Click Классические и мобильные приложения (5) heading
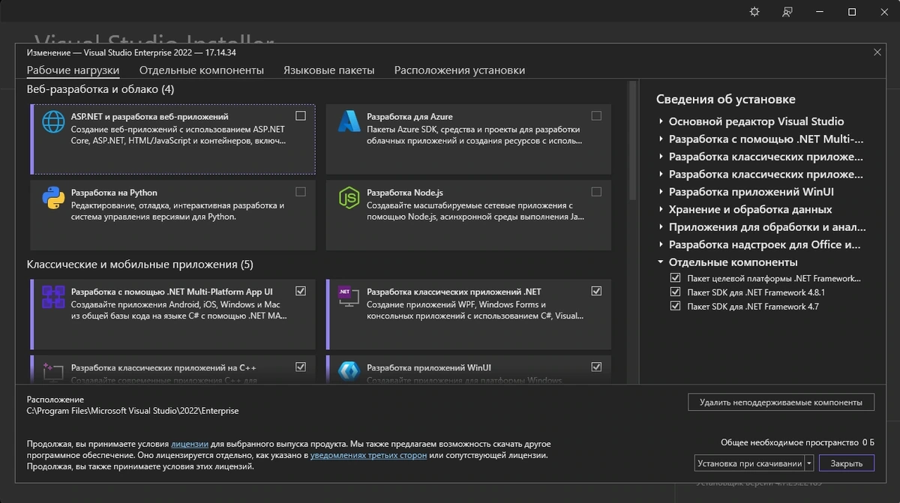 click(140, 265)
